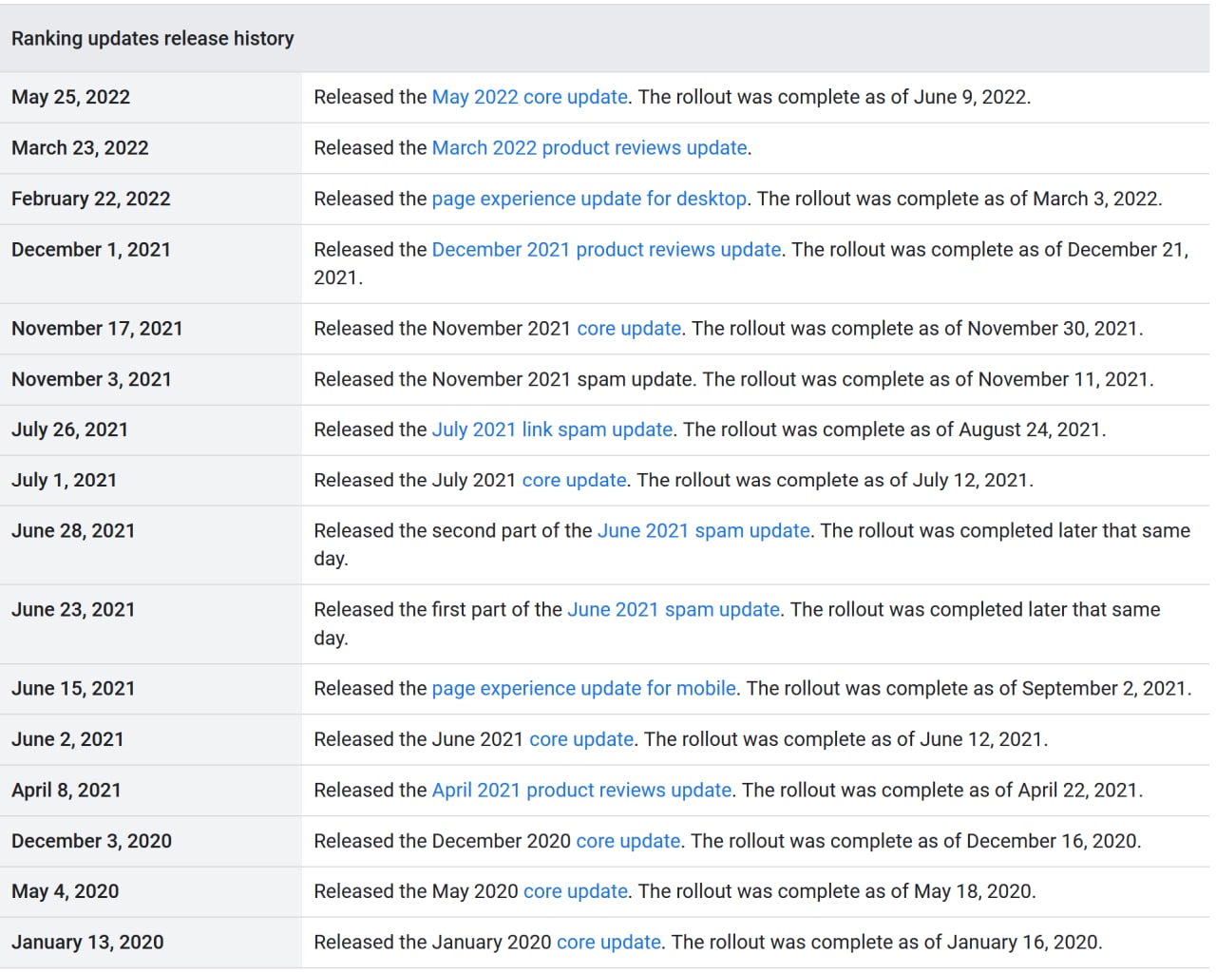The height and width of the screenshot is (973, 1216).
Task: Click the February 22, 2022 date cell
Action: (x=91, y=199)
